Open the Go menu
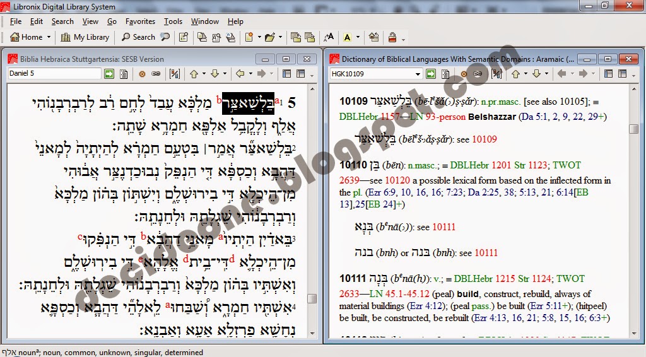 point(112,21)
